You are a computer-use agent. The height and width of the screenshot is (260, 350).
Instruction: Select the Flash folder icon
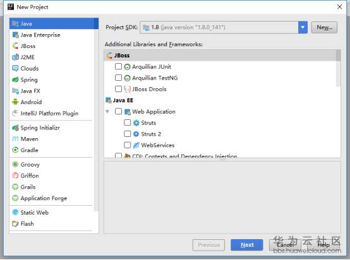click(15, 223)
